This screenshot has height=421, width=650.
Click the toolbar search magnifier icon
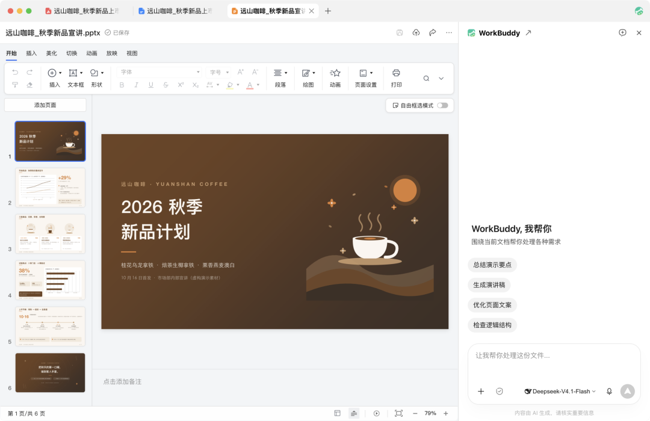426,78
